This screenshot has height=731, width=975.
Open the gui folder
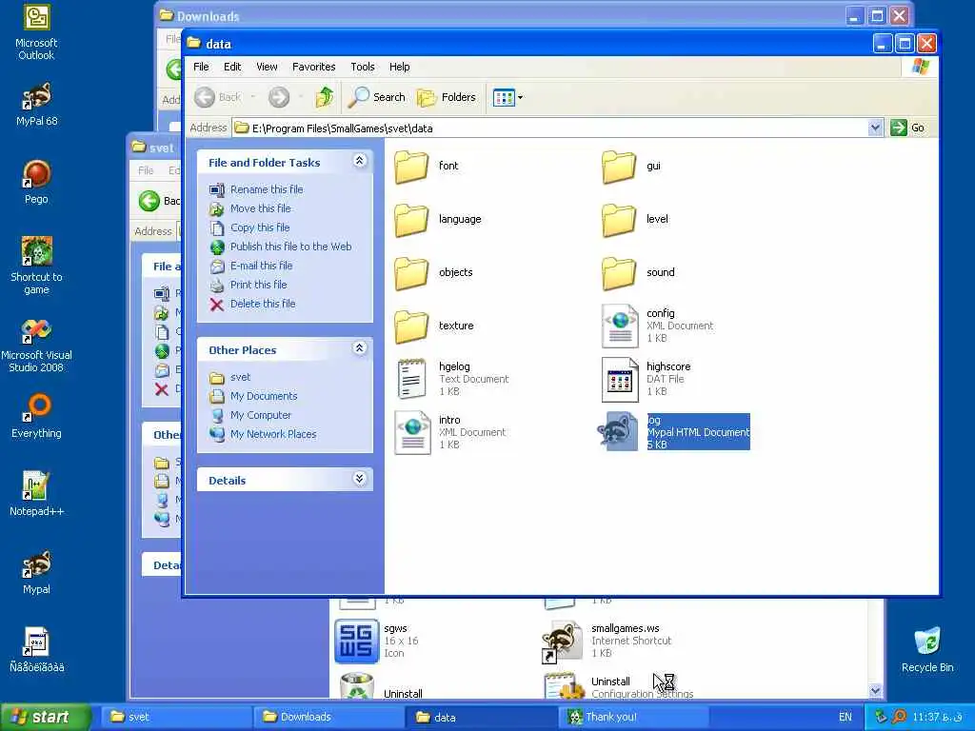[x=619, y=167]
